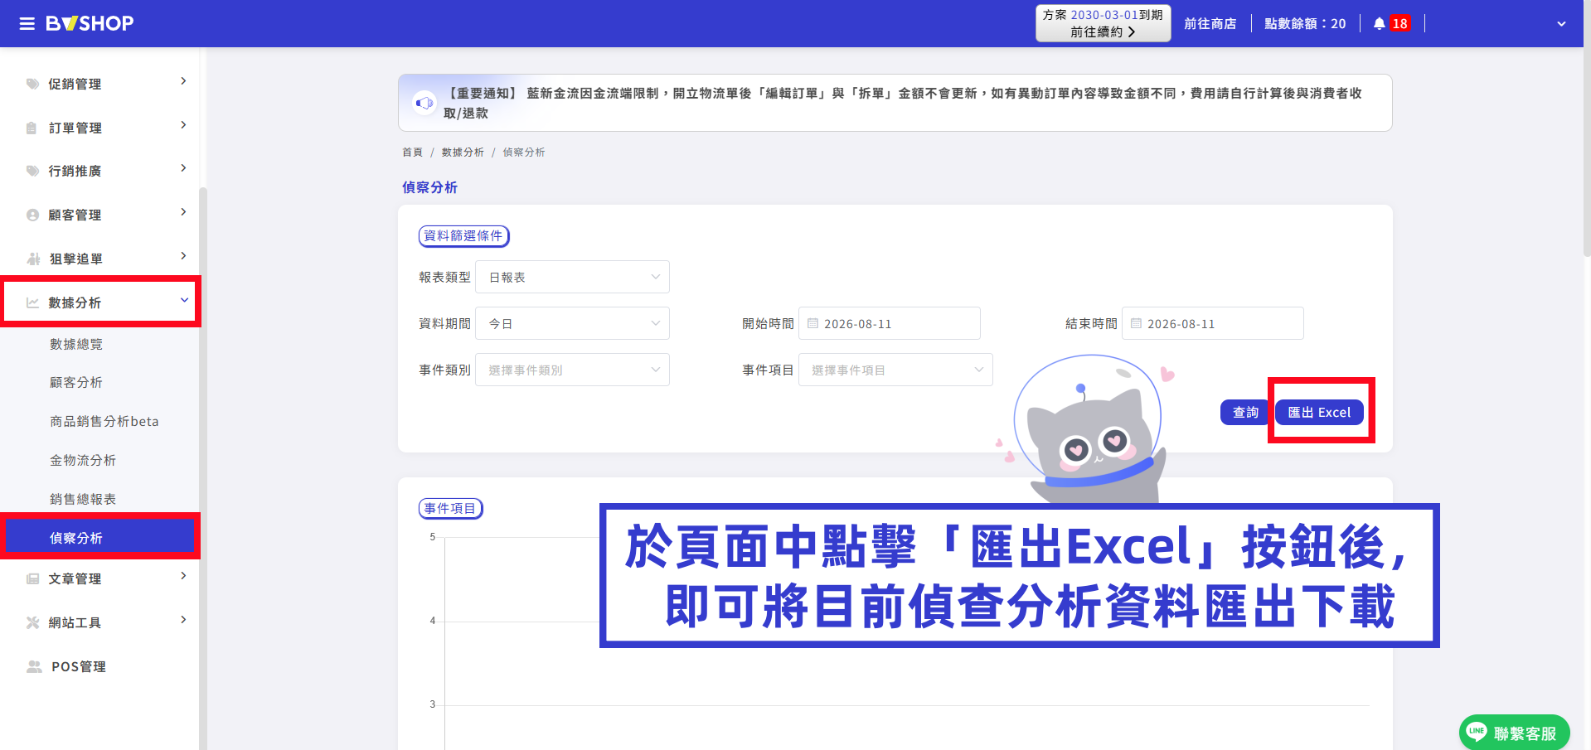Expand the 促銷管理 menu chevron
Image resolution: width=1591 pixels, height=750 pixels.
(183, 81)
